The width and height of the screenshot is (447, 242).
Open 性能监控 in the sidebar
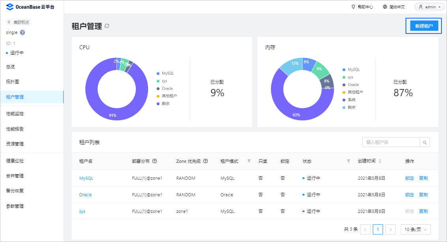(15, 114)
